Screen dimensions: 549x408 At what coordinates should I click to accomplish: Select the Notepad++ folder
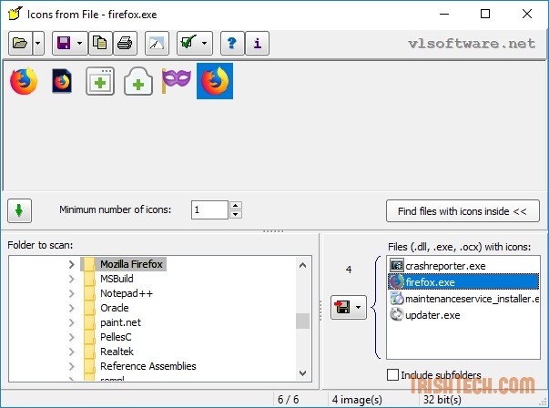[x=127, y=293]
